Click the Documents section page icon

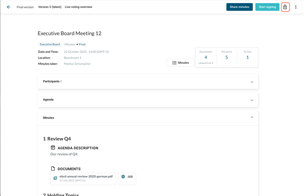[x=53, y=169]
